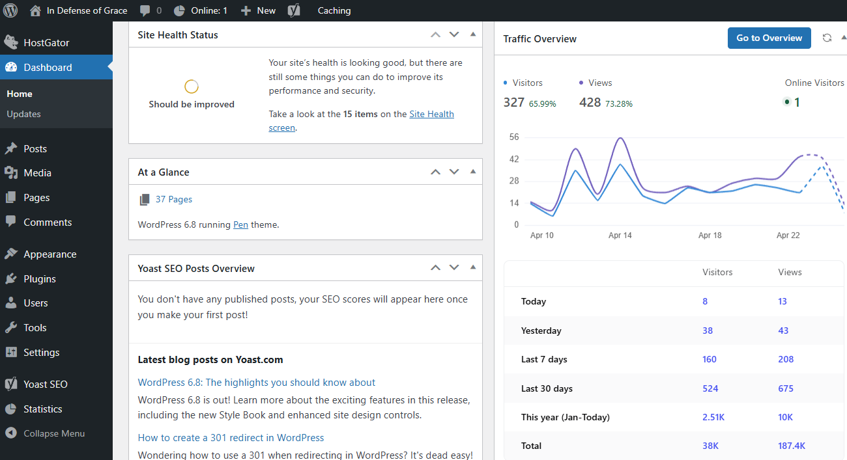
Task: Open Today views value 13
Action: pyautogui.click(x=782, y=301)
